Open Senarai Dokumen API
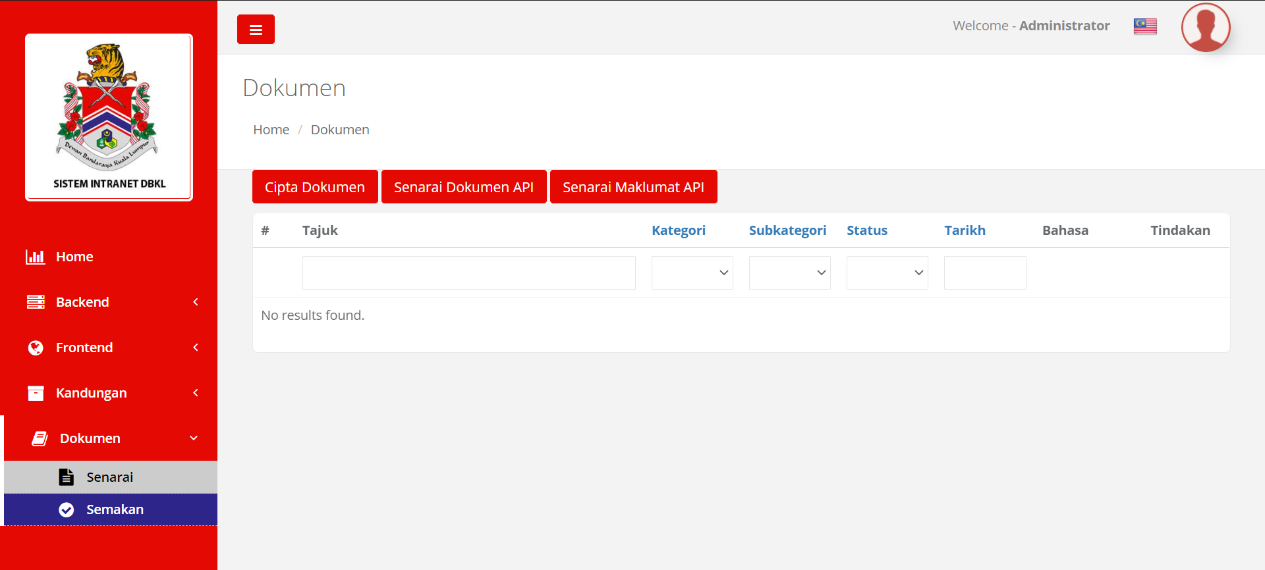 click(463, 187)
